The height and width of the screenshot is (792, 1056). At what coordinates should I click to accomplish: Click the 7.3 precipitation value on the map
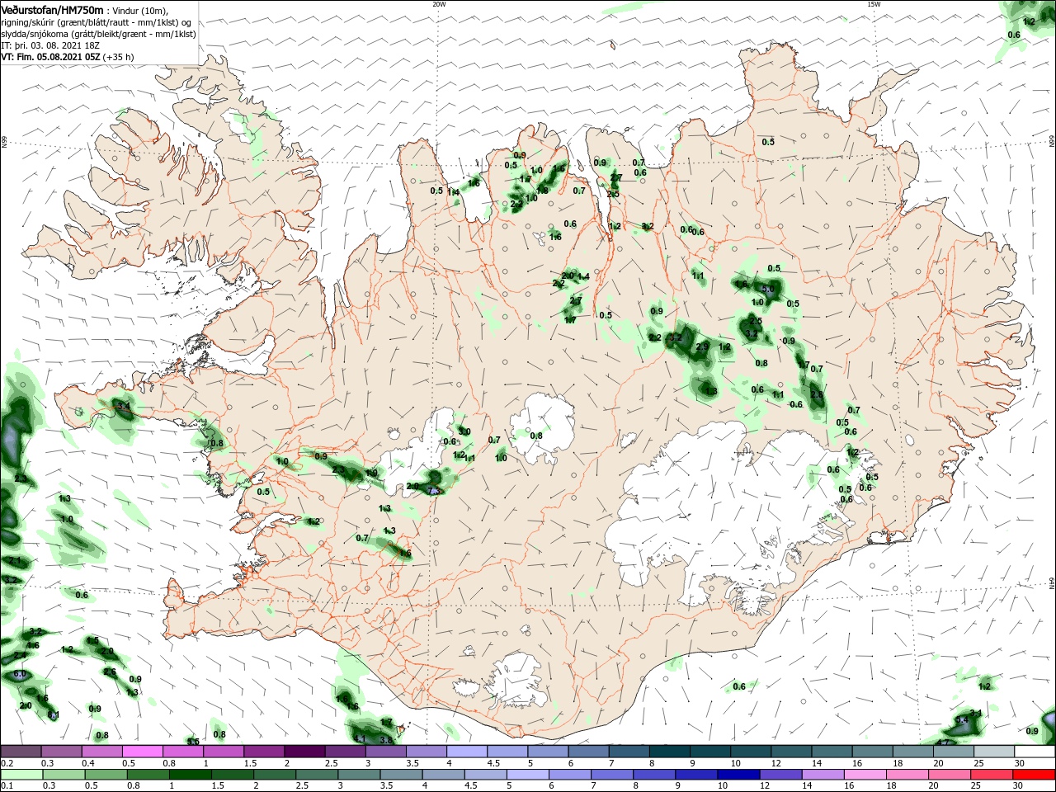pos(435,490)
